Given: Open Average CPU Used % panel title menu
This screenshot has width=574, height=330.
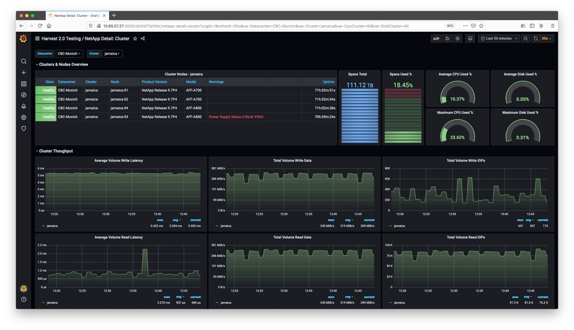Looking at the screenshot, I should (x=455, y=74).
